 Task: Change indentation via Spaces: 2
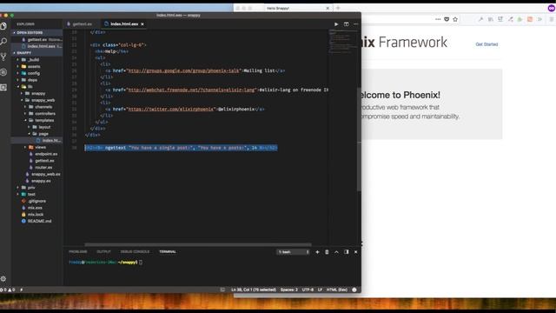[x=289, y=290]
